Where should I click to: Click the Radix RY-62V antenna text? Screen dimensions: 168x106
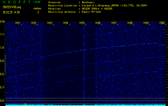(92, 12)
